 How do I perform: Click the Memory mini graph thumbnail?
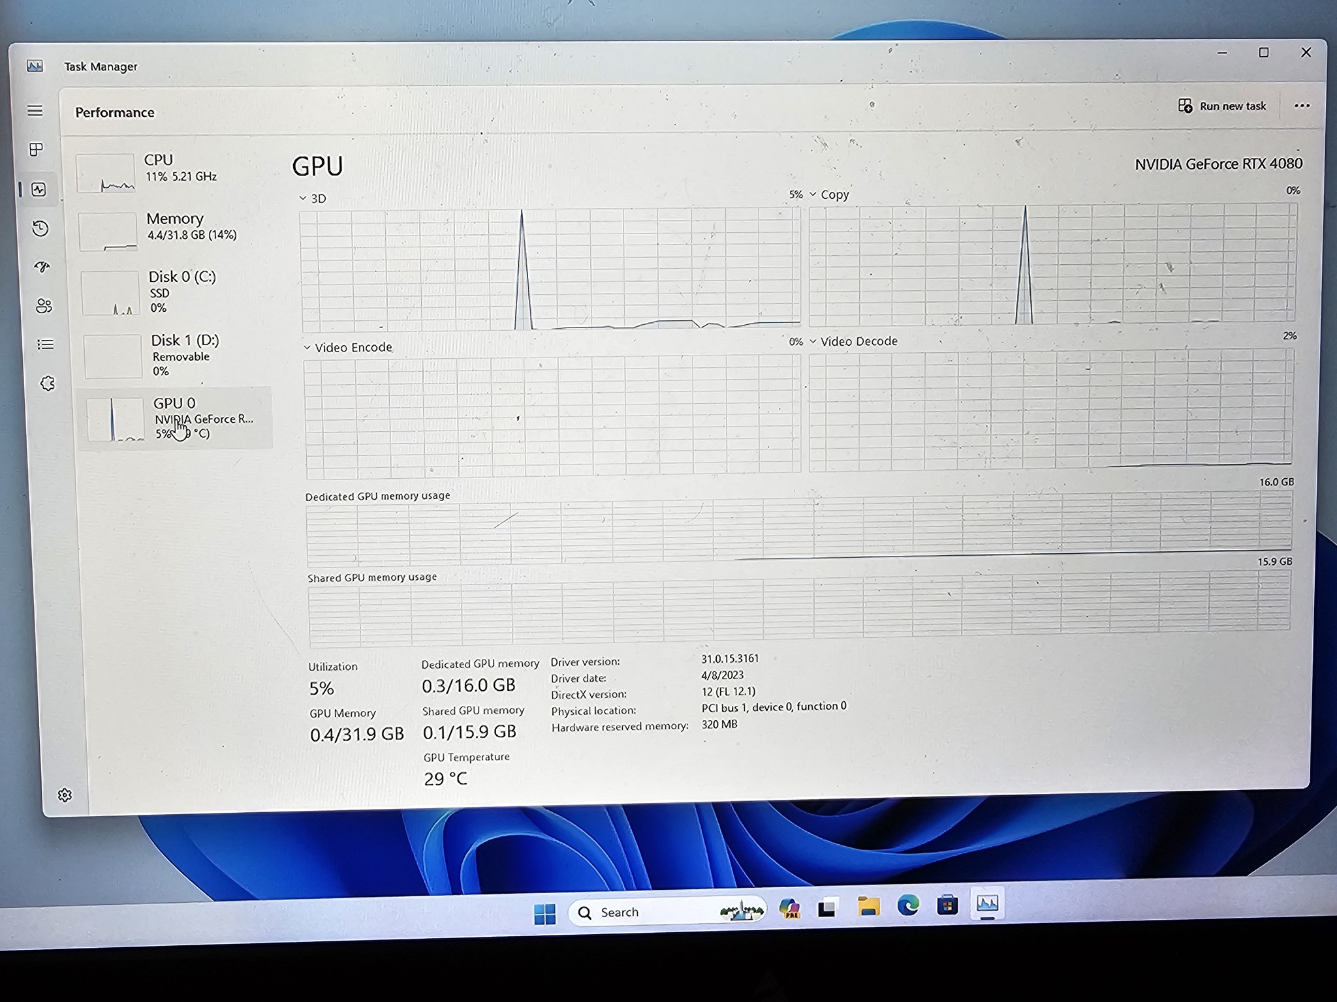pos(108,231)
